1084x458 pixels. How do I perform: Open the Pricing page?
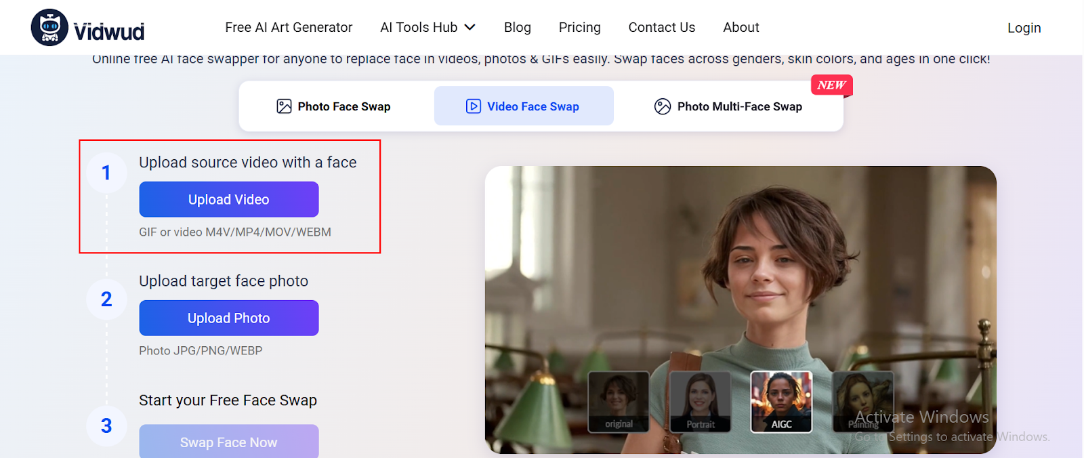point(580,27)
